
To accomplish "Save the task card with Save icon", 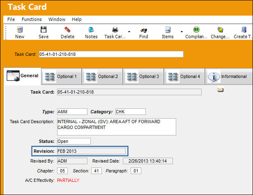I will [x=44, y=30].
